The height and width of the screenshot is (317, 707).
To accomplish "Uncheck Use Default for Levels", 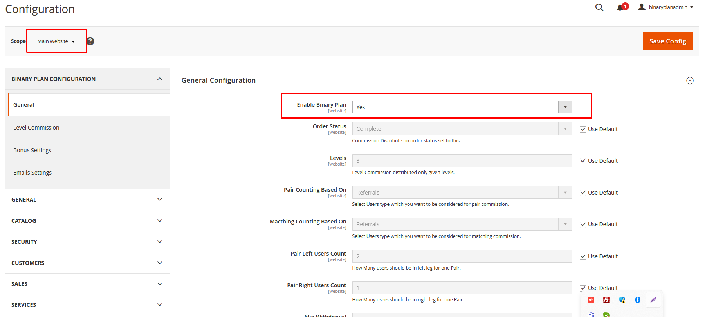I will pyautogui.click(x=583, y=161).
